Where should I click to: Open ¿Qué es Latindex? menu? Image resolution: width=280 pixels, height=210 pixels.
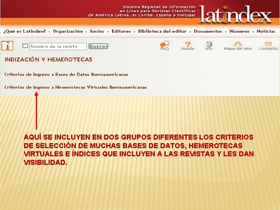tap(24, 31)
